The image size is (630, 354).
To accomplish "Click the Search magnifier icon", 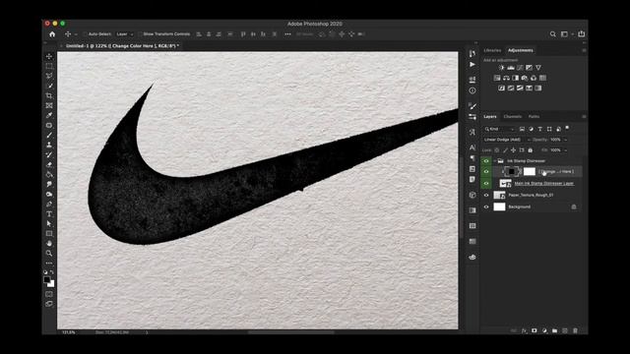I will tap(553, 34).
